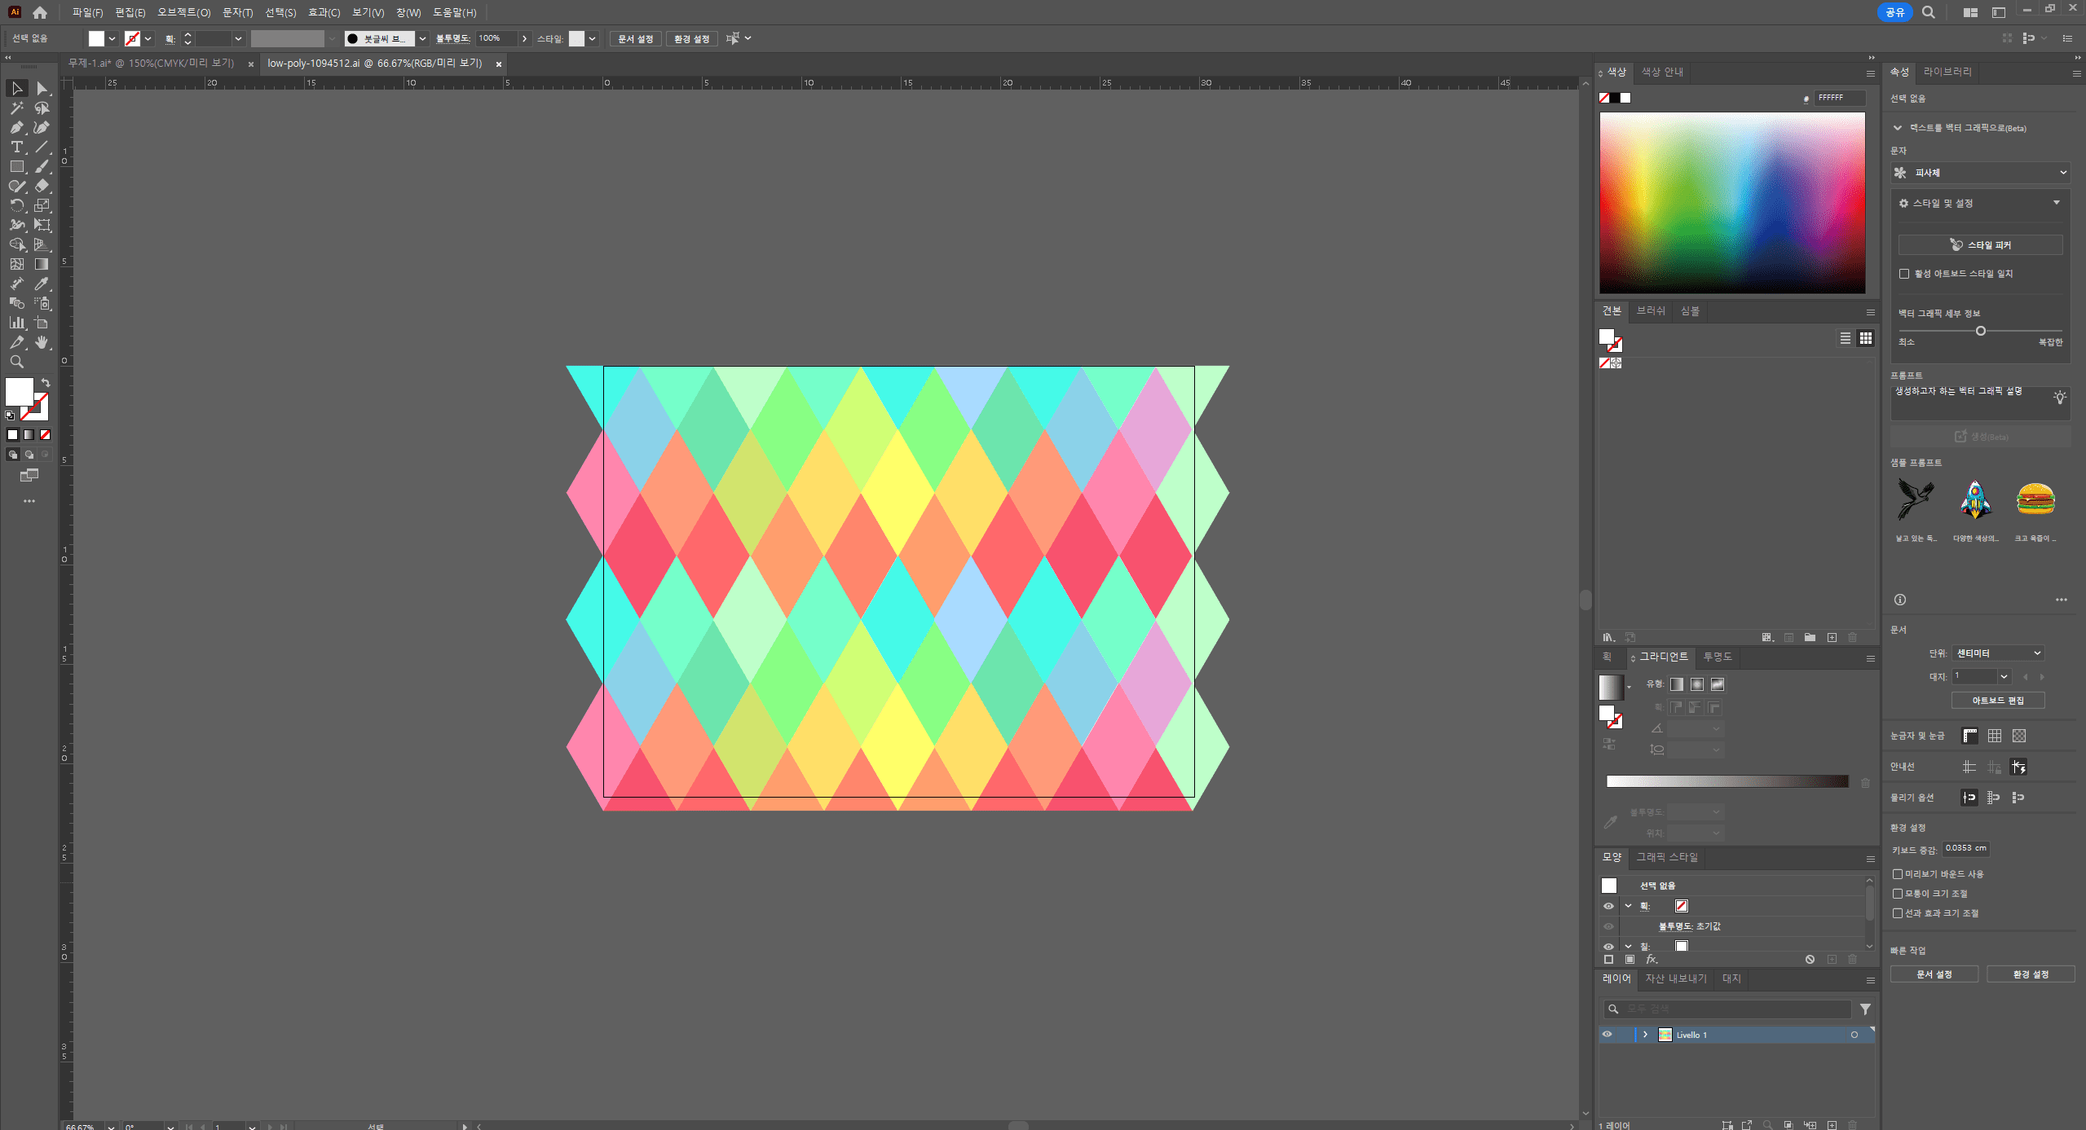Image resolution: width=2086 pixels, height=1130 pixels.
Task: Switch to the 브러쉬 tab
Action: (1651, 311)
